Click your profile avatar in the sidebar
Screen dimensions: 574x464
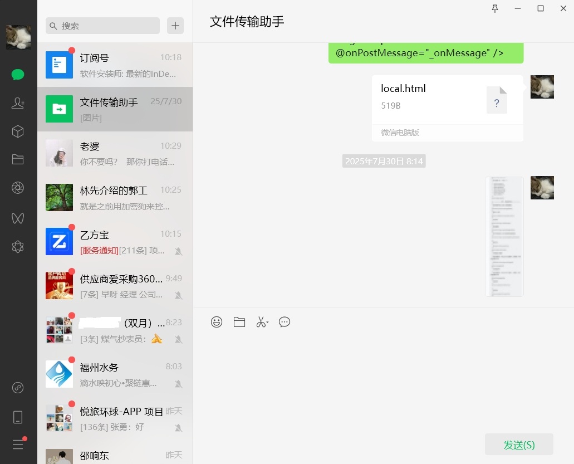[x=18, y=37]
